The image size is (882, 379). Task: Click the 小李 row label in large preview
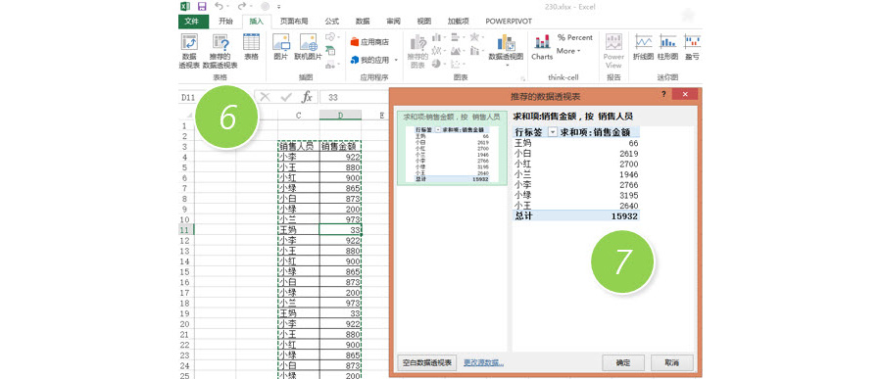click(x=523, y=184)
